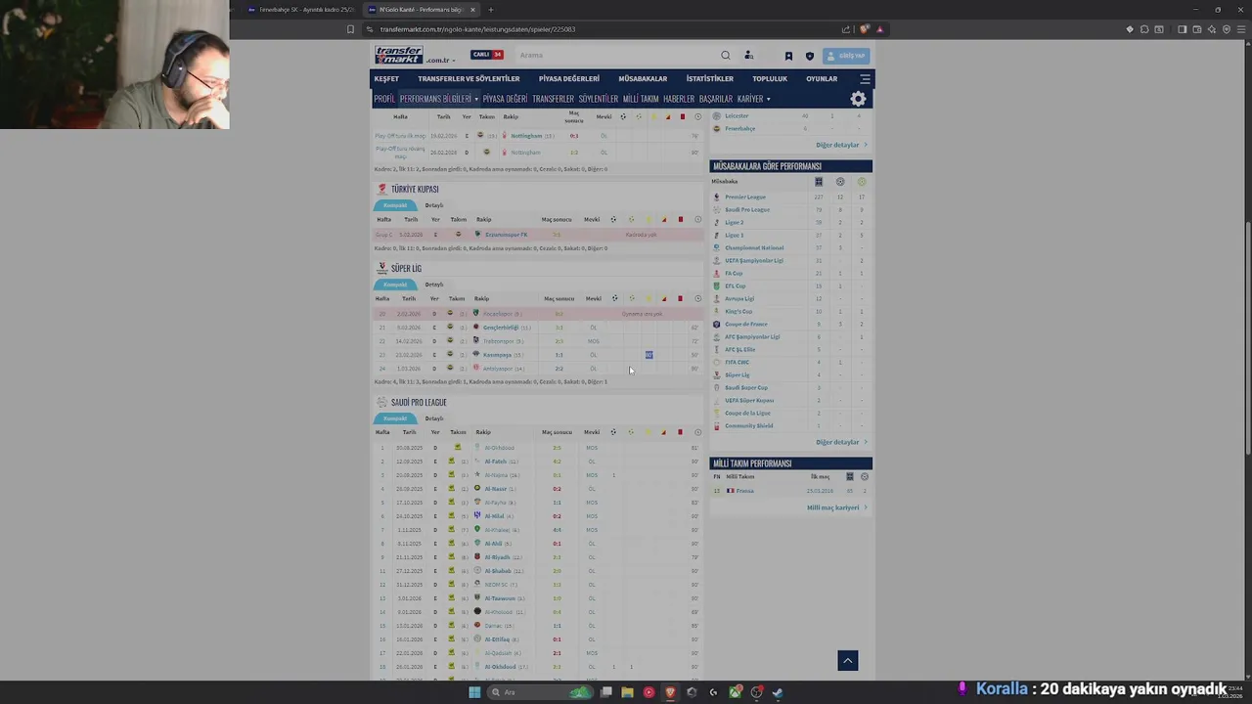Open the hamburger menu in main navigation
This screenshot has height=704, width=1252.
865,78
